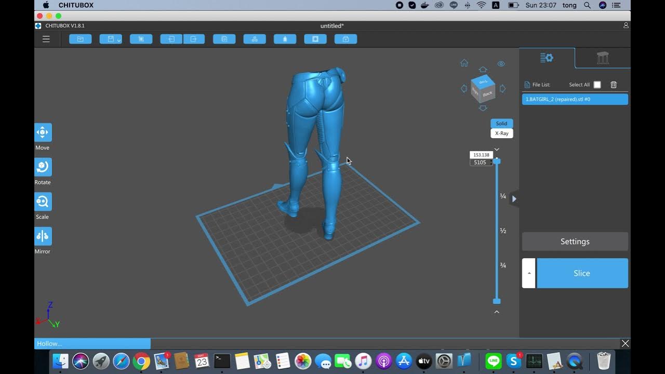The width and height of the screenshot is (665, 374).
Task: Rotate view down with cube's bottom arrow
Action: [x=483, y=108]
